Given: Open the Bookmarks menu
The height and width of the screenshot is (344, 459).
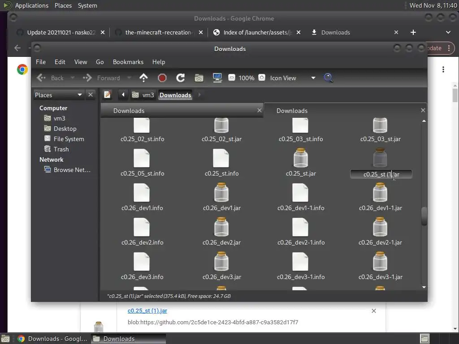Looking at the screenshot, I should [128, 62].
